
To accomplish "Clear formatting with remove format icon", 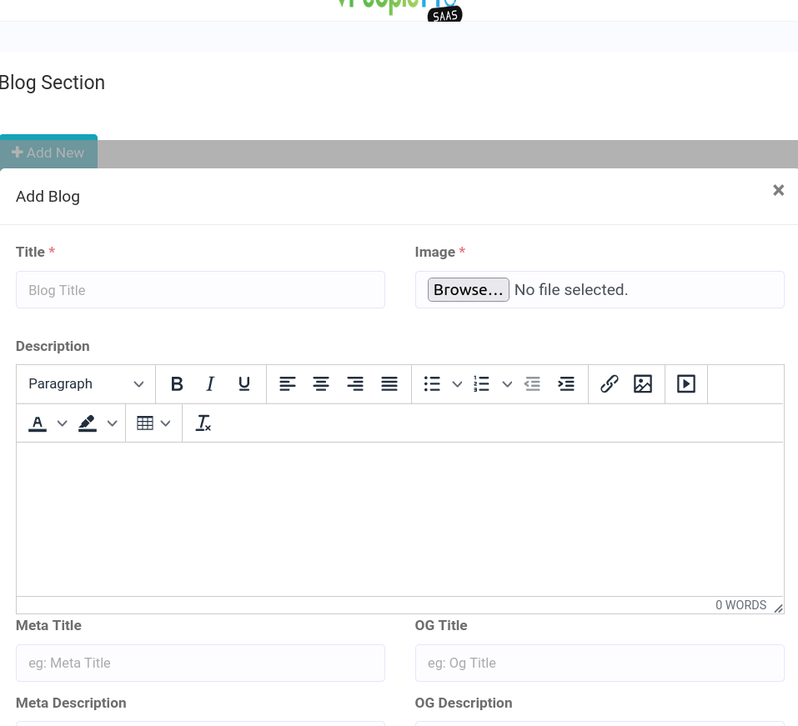I will (x=203, y=423).
